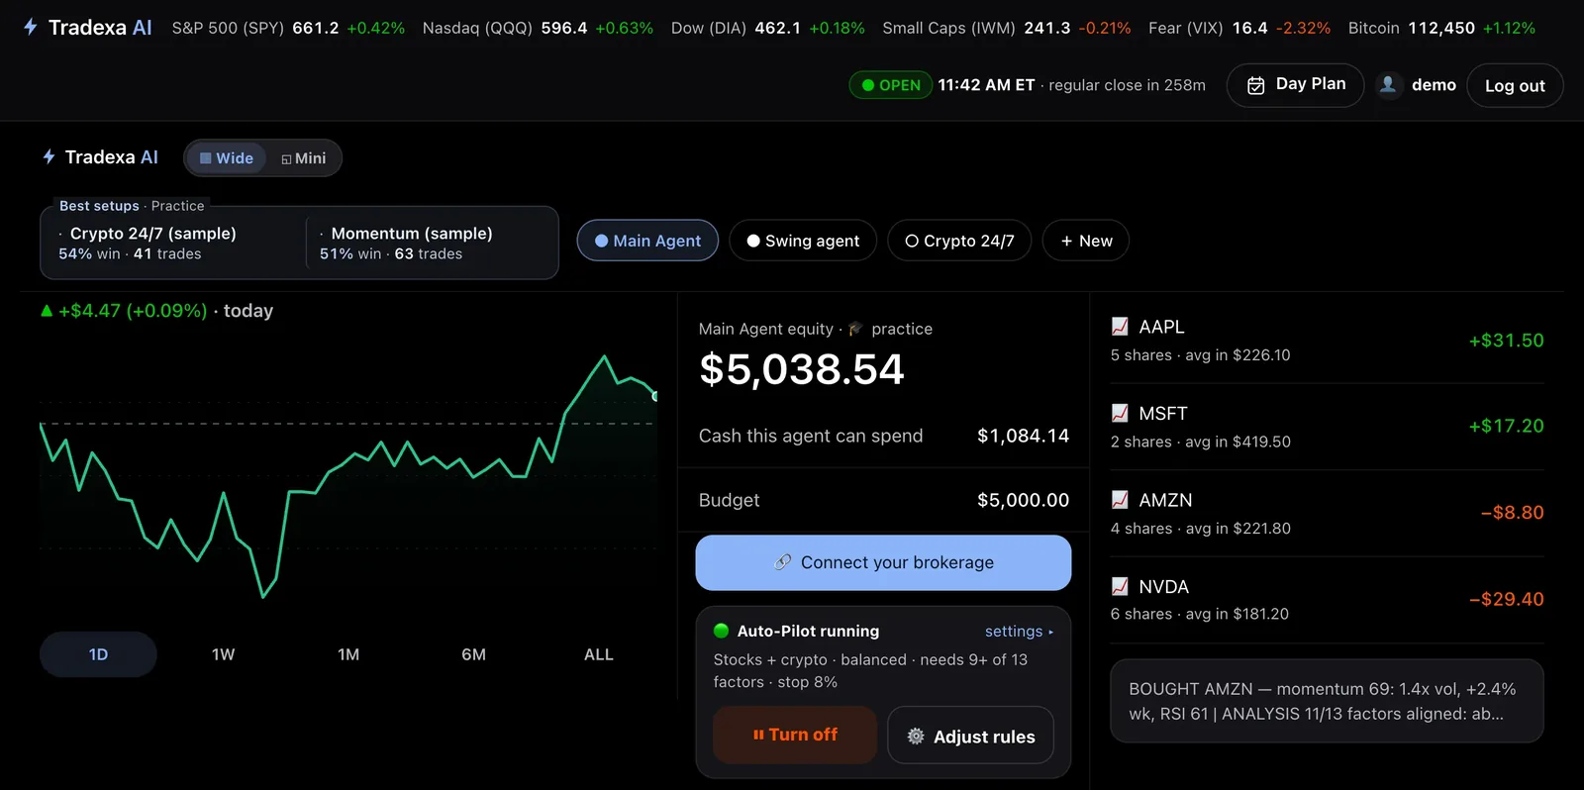1584x790 pixels.
Task: Click the AAPL chart icon
Action: click(x=1120, y=327)
